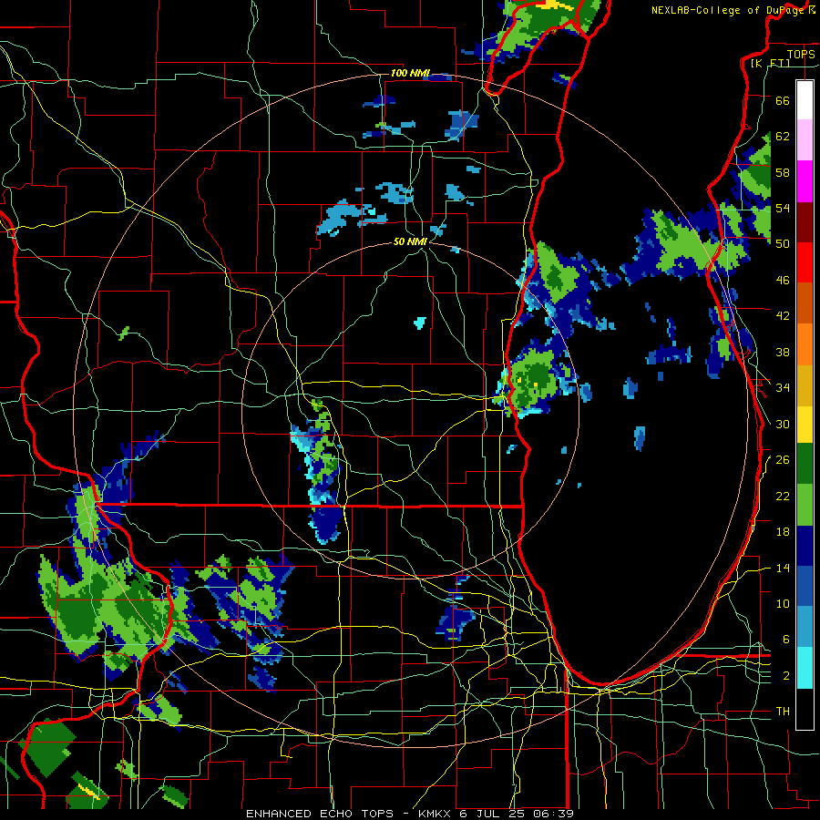The width and height of the screenshot is (820, 820).
Task: Click the 34 legend value
Action: coord(783,388)
